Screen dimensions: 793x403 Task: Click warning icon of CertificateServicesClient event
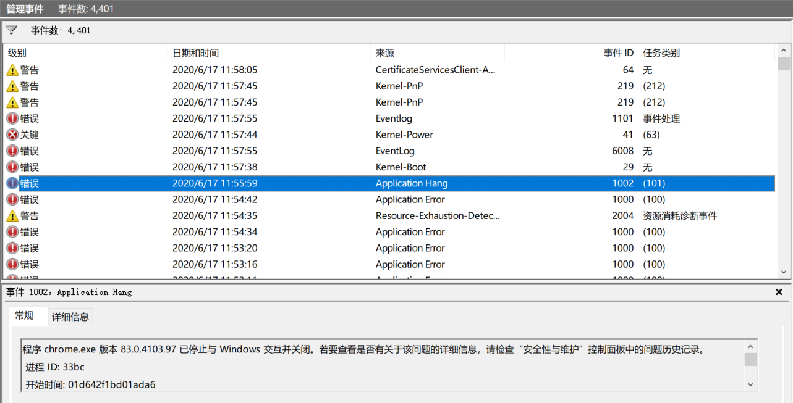tap(12, 70)
